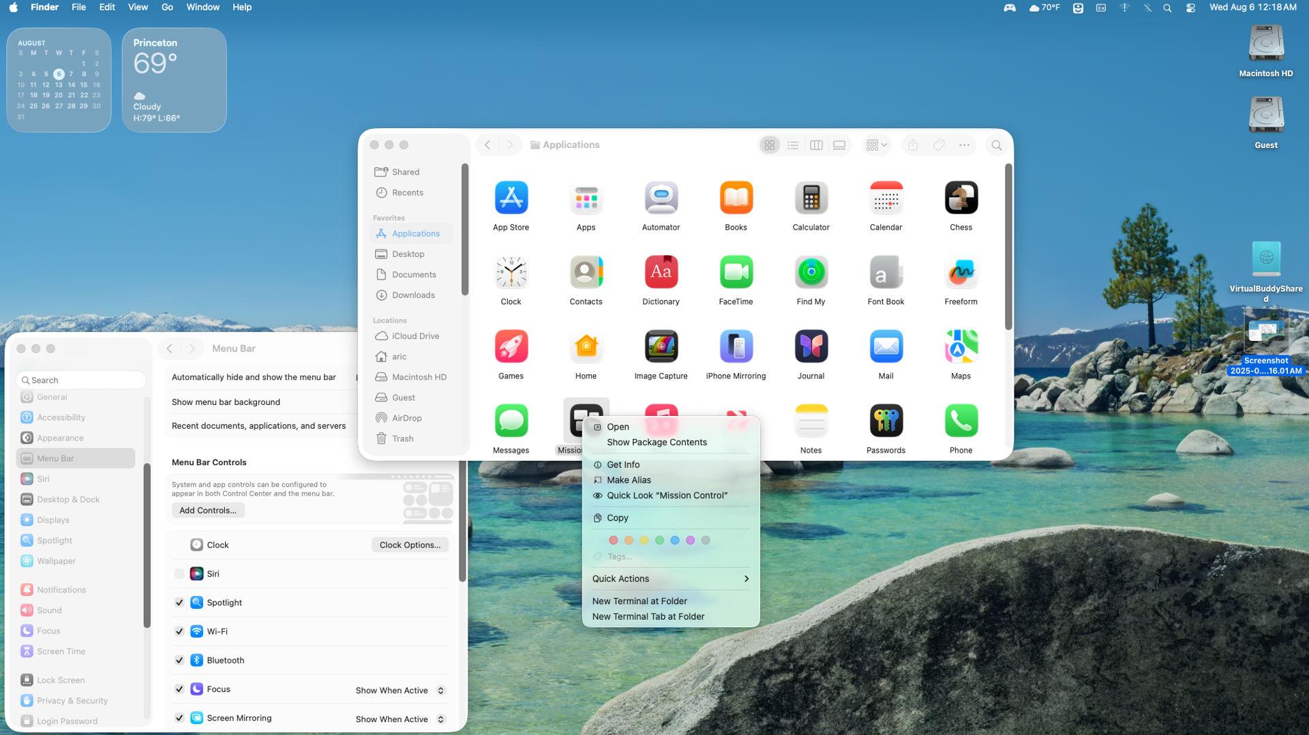Select the Contacts app icon
Image resolution: width=1309 pixels, height=735 pixels.
pyautogui.click(x=586, y=272)
